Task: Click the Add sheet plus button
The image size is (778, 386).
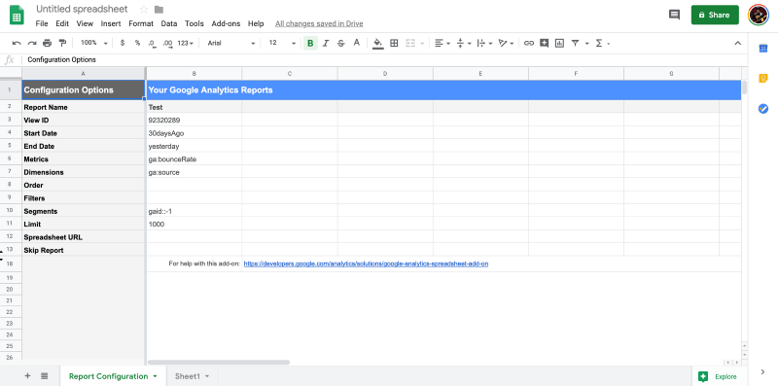Action: coord(28,376)
